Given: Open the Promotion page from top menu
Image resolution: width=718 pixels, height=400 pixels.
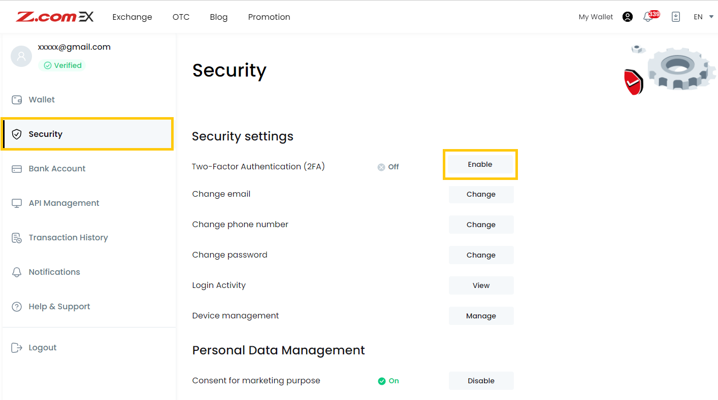Looking at the screenshot, I should tap(269, 17).
